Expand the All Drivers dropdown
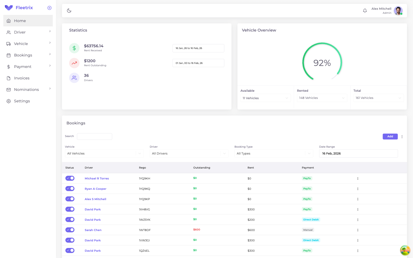Viewport: 413px width, 258px height. click(189, 153)
